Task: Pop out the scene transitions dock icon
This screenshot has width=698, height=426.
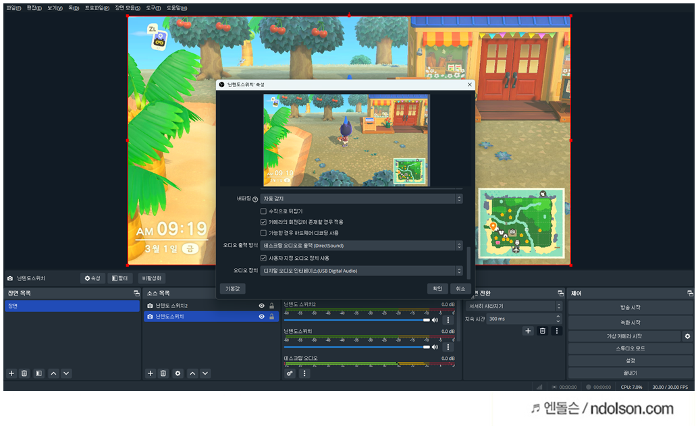Action: pyautogui.click(x=560, y=293)
